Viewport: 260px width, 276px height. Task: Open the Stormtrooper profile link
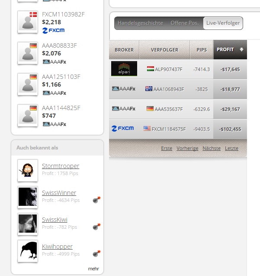61,166
